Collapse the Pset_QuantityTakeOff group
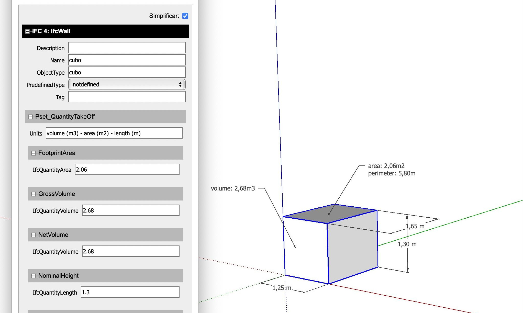 point(30,117)
